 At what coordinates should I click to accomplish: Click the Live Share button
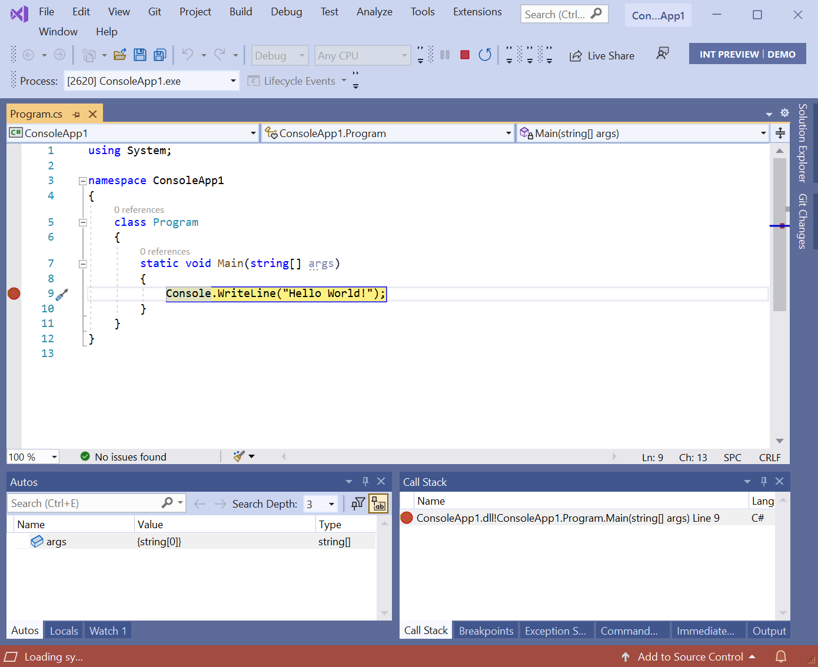pyautogui.click(x=602, y=56)
